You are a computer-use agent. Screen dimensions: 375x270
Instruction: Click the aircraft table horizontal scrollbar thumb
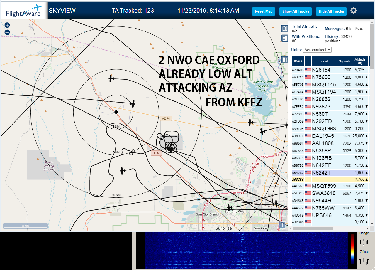(x=313, y=228)
